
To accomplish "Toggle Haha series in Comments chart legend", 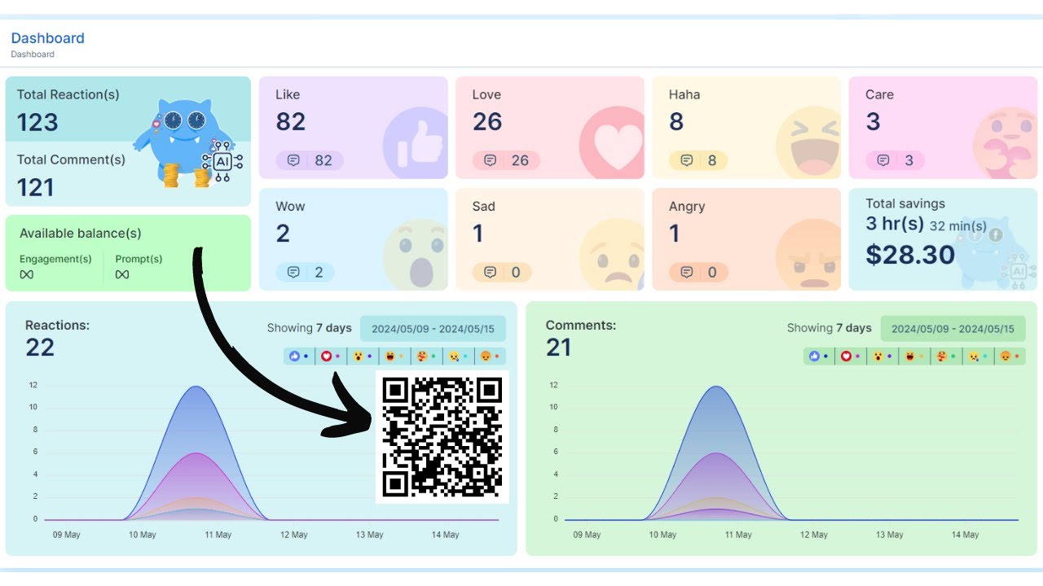I will click(x=914, y=356).
